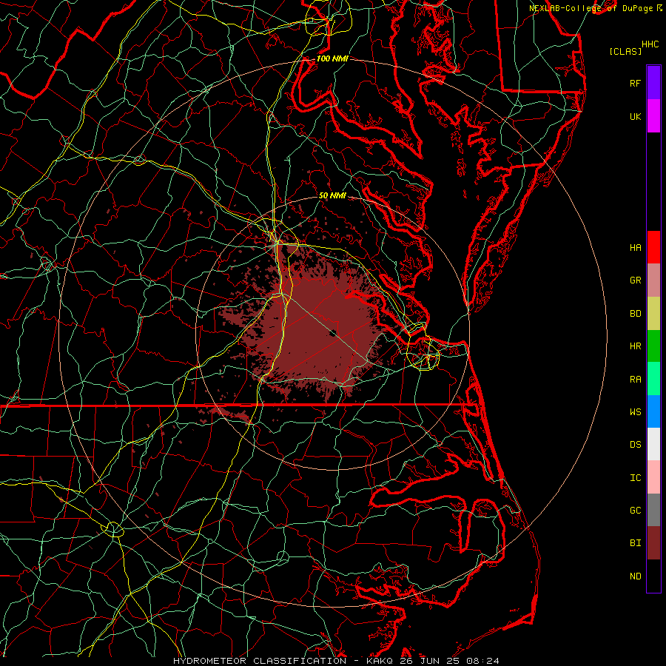
Task: Select the GR pink legend swatch
Action: [653, 280]
